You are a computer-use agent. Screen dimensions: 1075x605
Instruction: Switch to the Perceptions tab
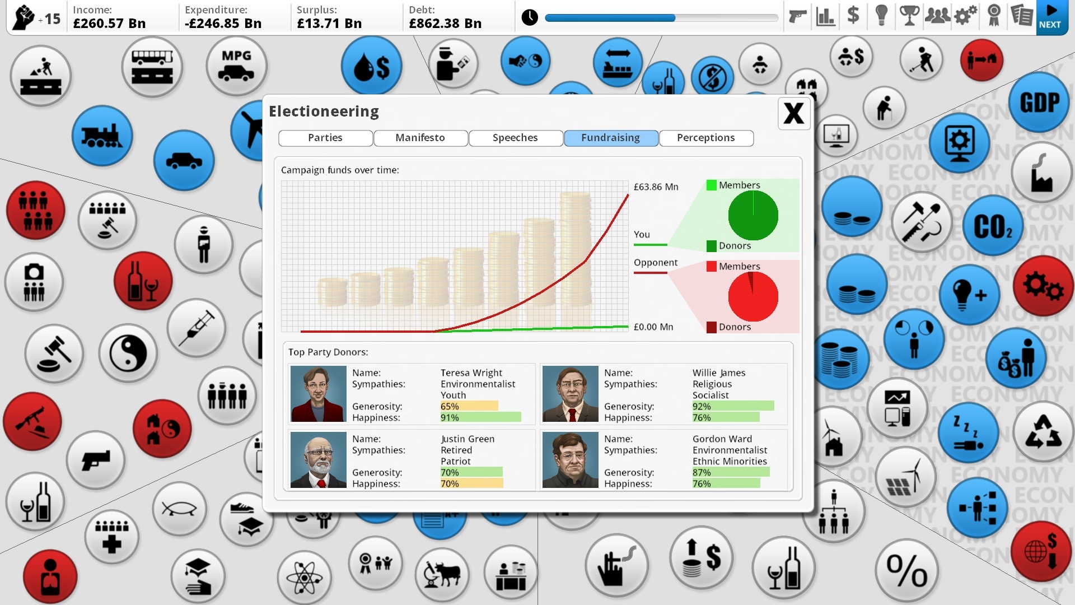[706, 137]
